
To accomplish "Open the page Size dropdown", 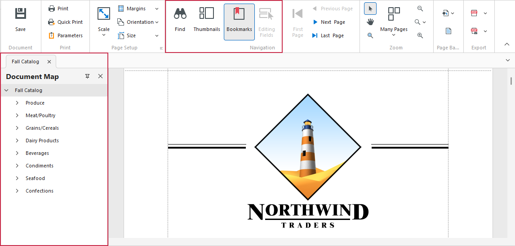I will (138, 35).
